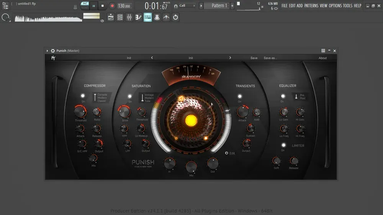Click the record button
383x215 pixels.
pos(112,6)
